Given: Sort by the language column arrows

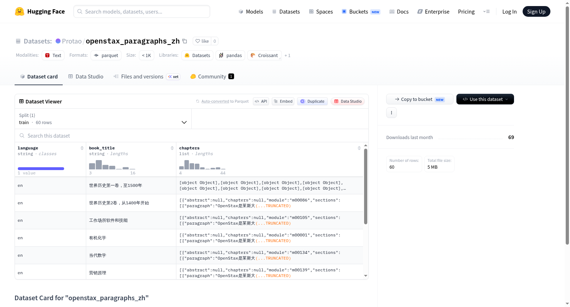Looking at the screenshot, I should [x=82, y=148].
